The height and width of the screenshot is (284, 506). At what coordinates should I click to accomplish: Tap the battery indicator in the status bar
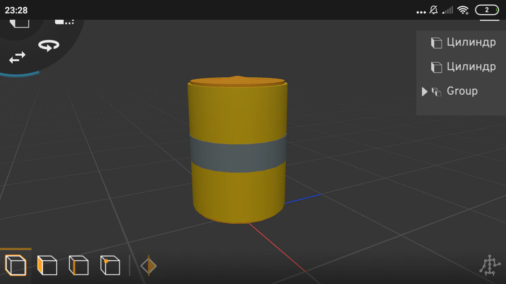click(x=487, y=10)
